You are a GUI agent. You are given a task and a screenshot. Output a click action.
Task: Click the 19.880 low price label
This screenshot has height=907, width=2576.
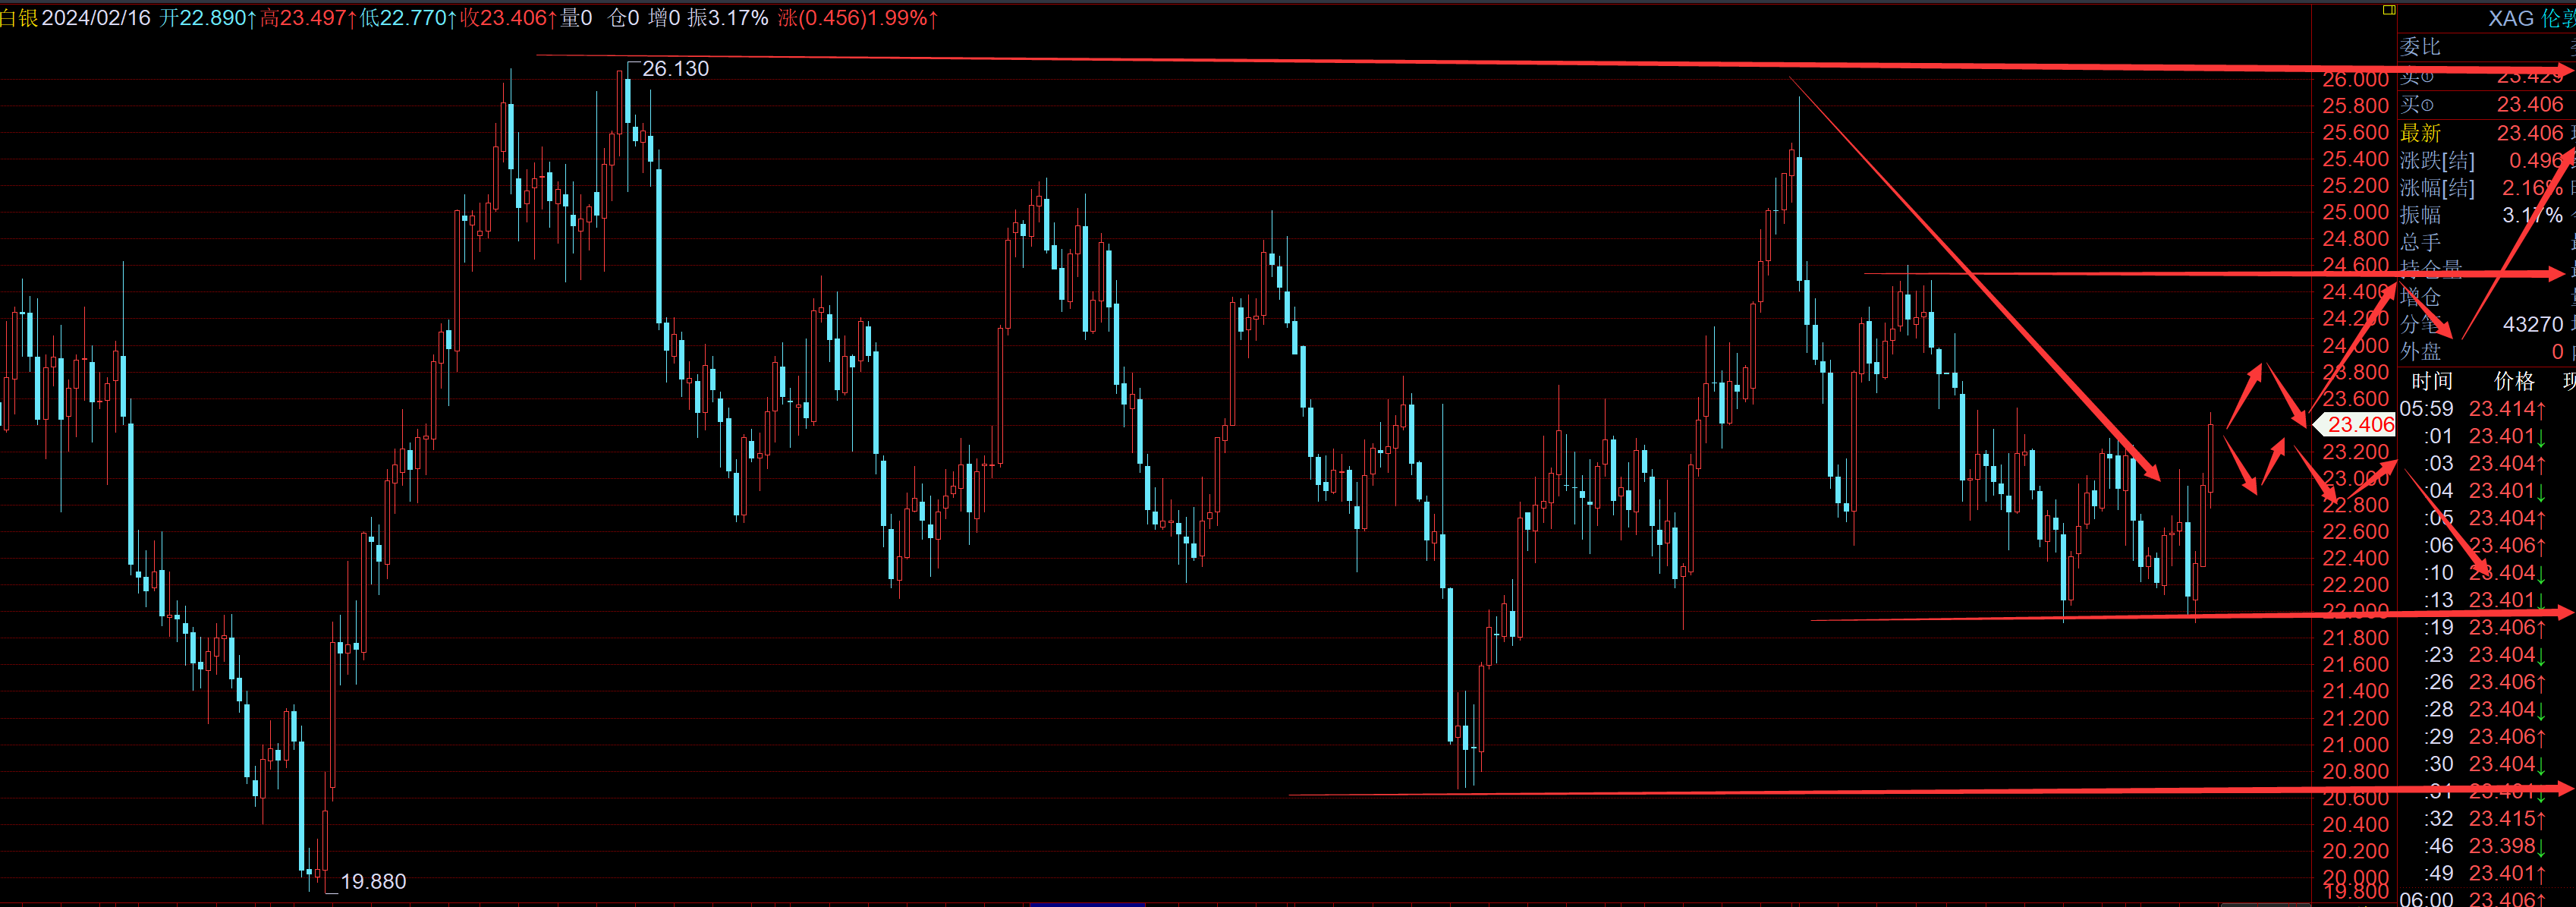coord(373,882)
